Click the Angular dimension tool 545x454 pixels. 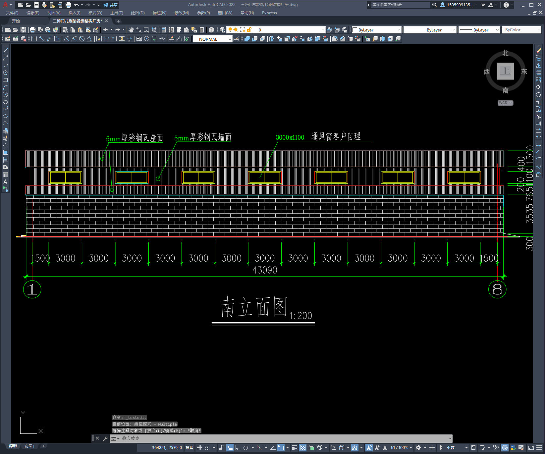tap(89, 39)
